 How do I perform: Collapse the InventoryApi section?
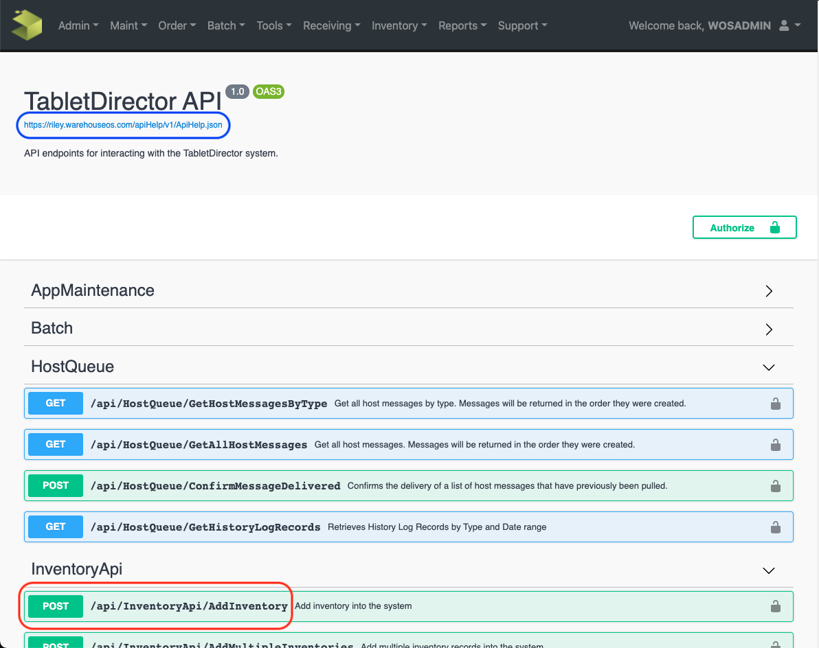769,570
